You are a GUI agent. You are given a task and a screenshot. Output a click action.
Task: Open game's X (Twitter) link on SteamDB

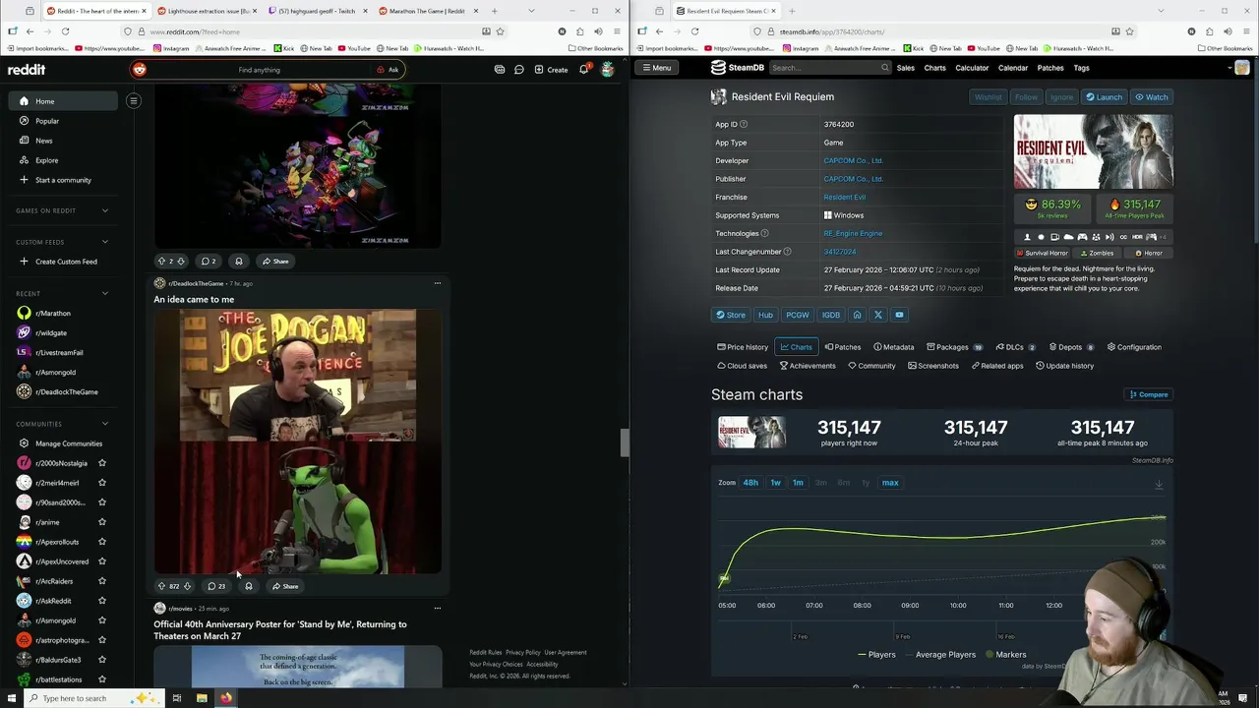878,315
